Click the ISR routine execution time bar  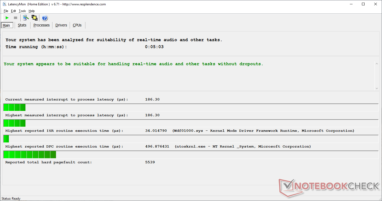pyautogui.click(x=6, y=139)
